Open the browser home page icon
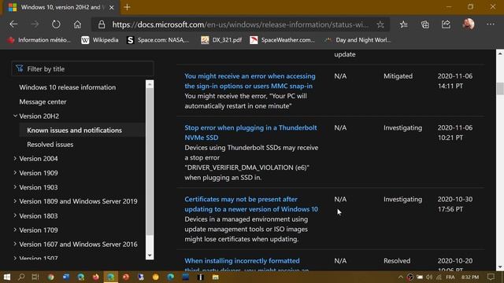The image size is (504, 283). tap(77, 24)
